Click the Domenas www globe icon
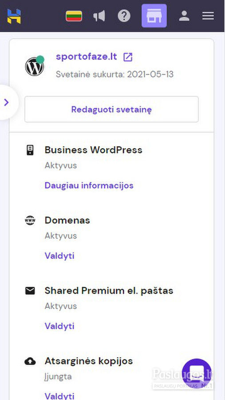The height and width of the screenshot is (400, 225). (30, 220)
